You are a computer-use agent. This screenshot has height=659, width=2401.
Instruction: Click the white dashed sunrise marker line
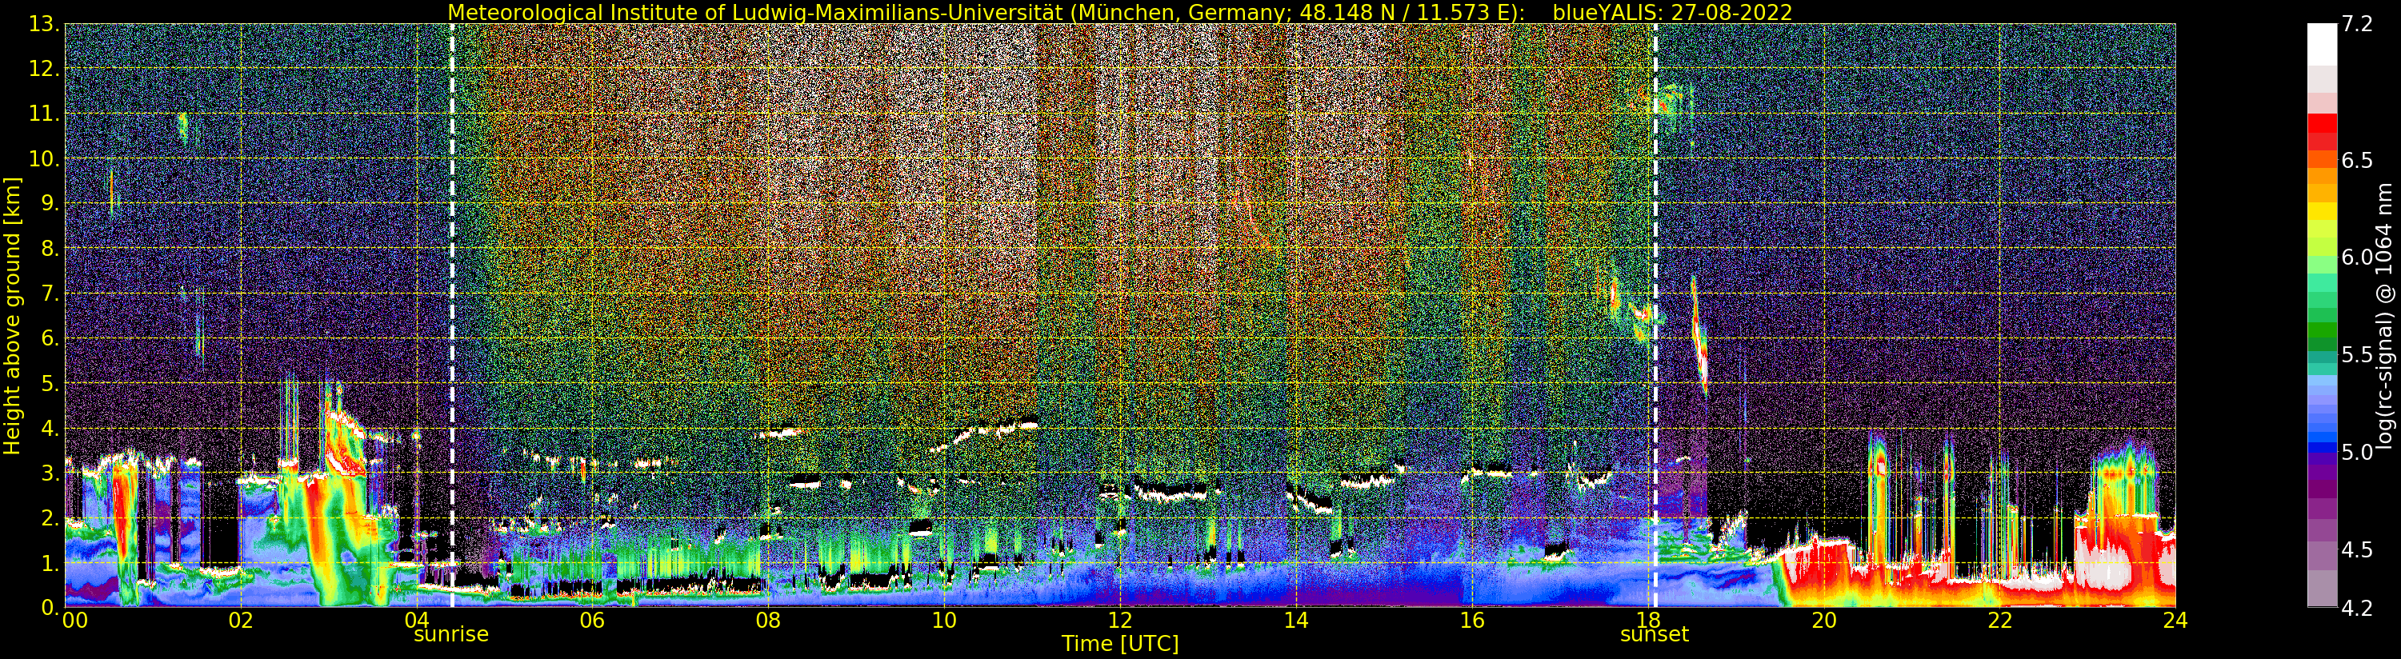pos(452,315)
